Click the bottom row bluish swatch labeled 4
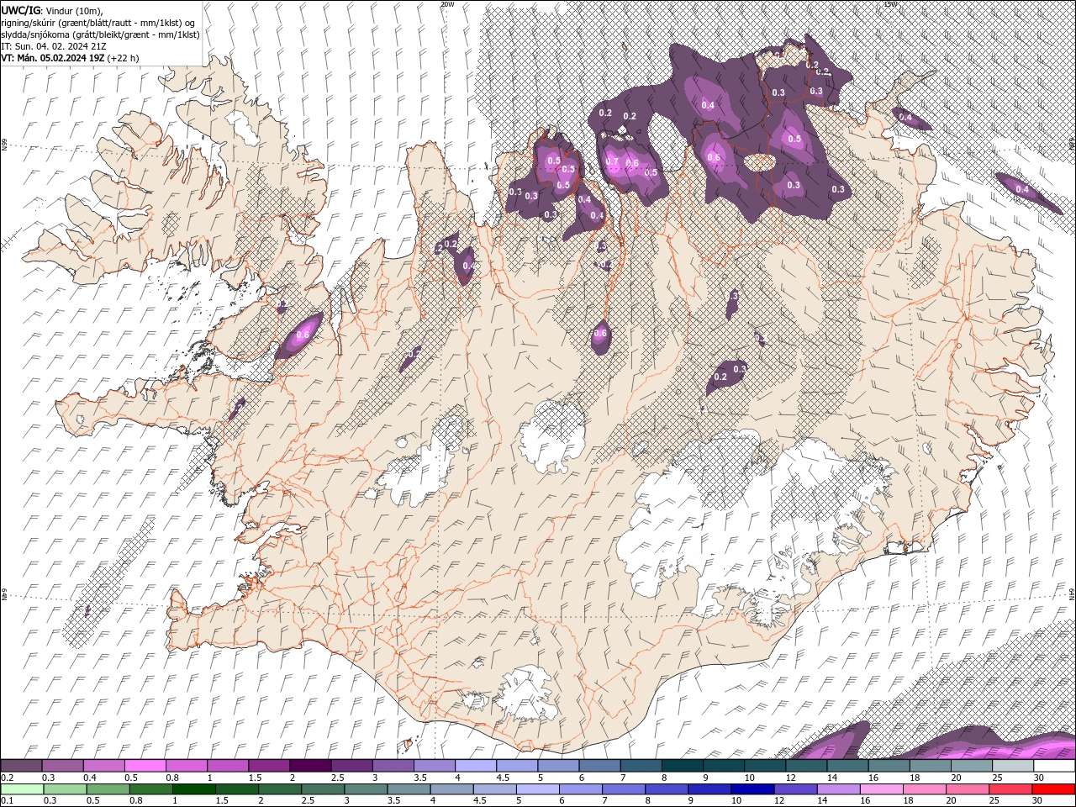 pyautogui.click(x=451, y=789)
